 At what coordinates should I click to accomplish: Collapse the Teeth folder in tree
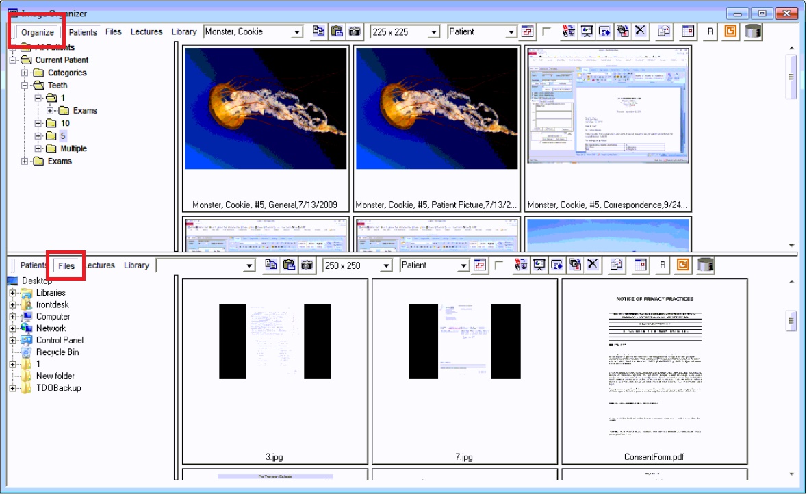[x=25, y=86]
